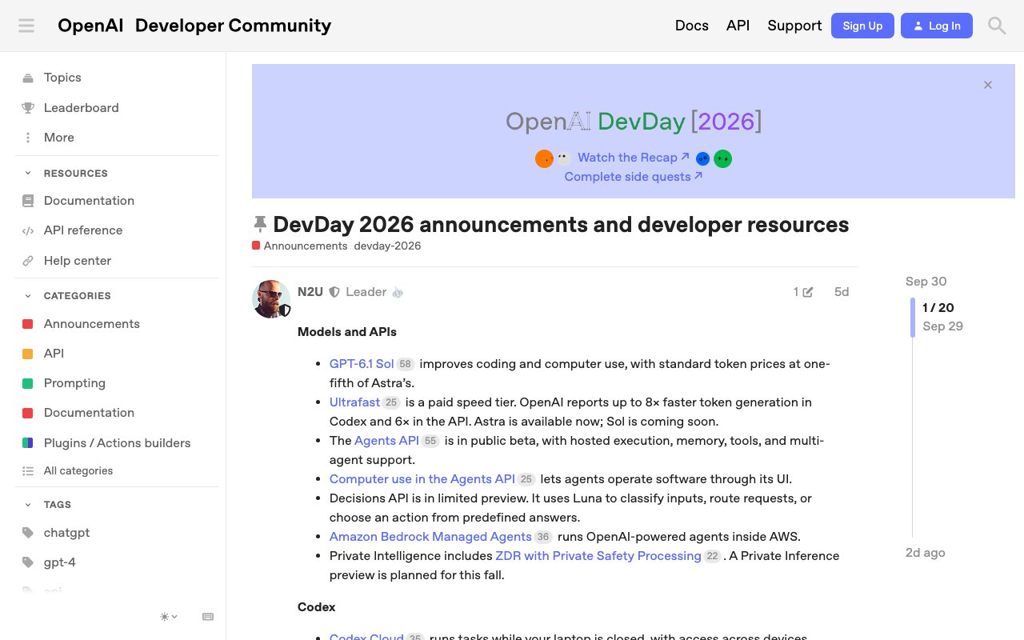The width and height of the screenshot is (1024, 640).
Task: Dismiss the DevDay banner with X
Action: click(x=988, y=85)
